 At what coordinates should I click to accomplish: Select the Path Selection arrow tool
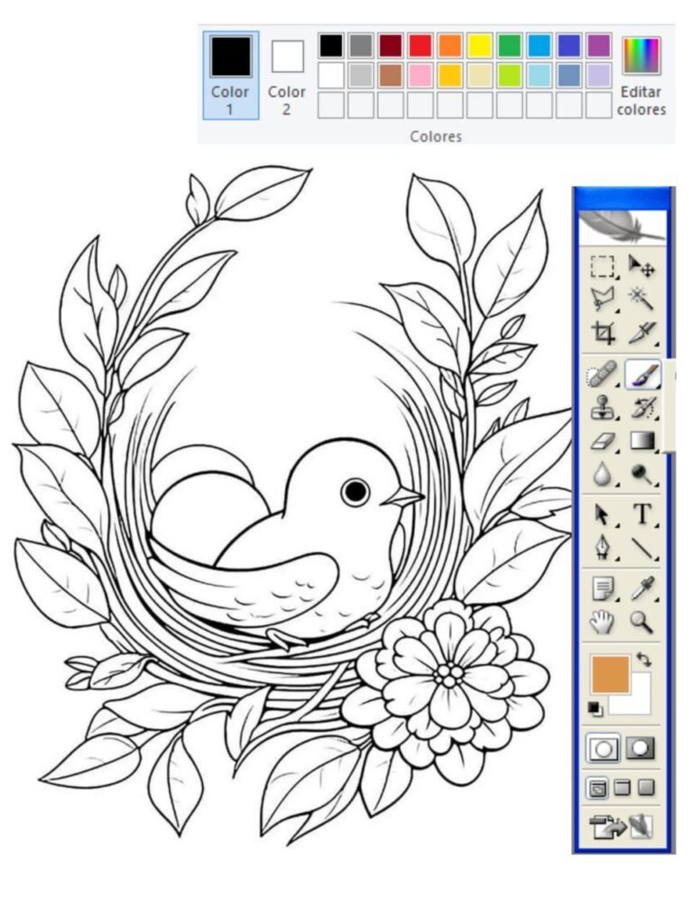[603, 515]
